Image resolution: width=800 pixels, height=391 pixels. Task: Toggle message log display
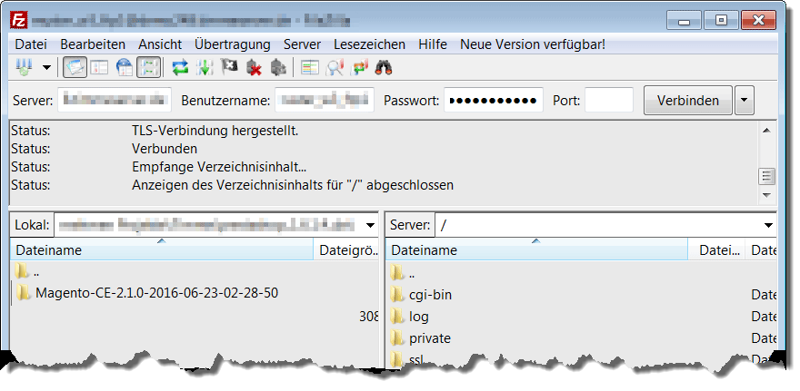pyautogui.click(x=75, y=67)
